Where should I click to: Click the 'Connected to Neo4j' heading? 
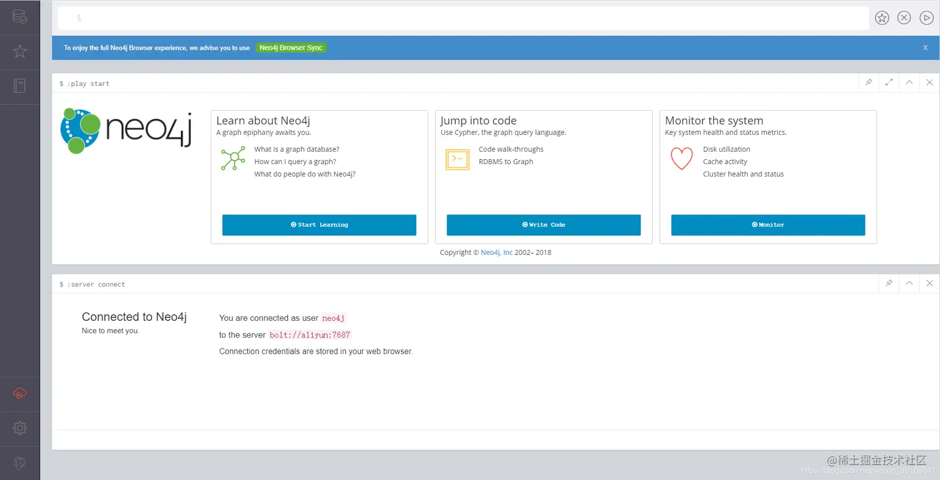click(x=134, y=317)
